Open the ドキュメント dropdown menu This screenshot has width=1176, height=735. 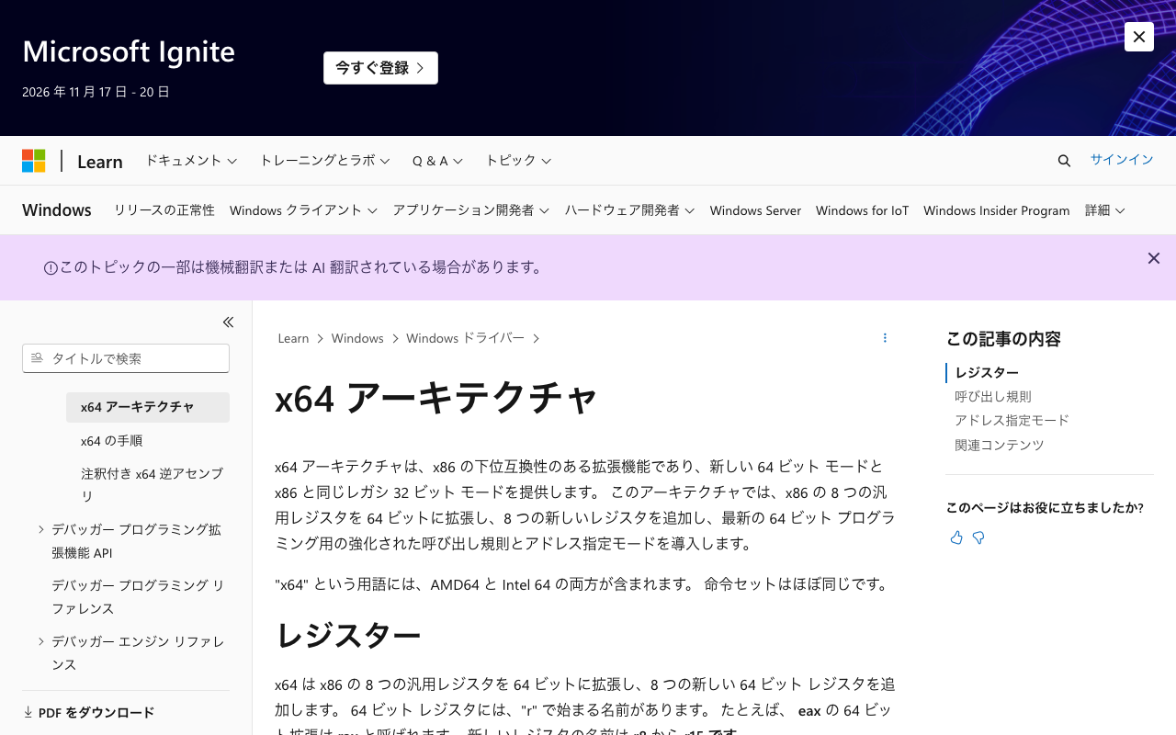[x=191, y=161]
